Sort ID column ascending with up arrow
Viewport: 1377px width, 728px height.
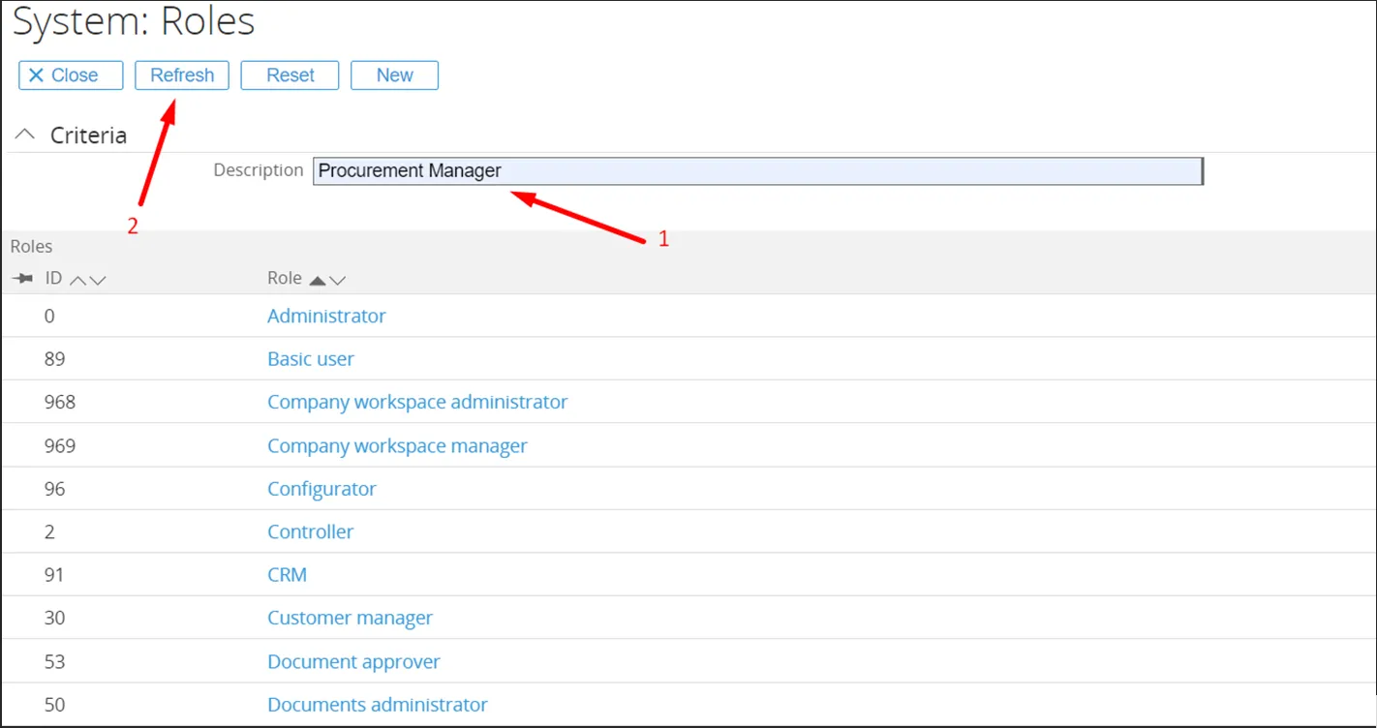point(77,280)
